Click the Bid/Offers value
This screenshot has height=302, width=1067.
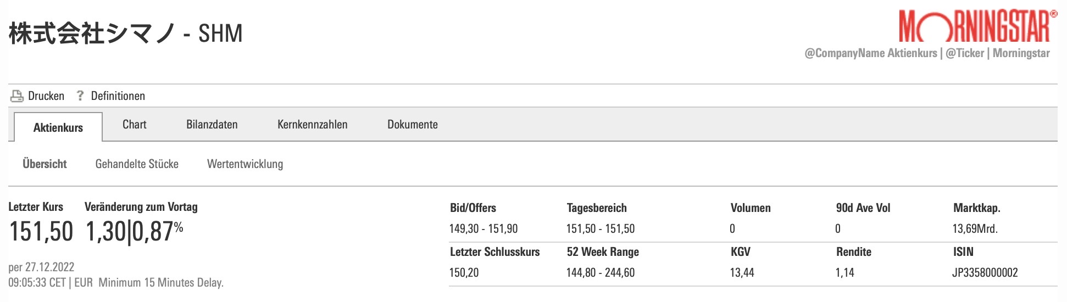tap(484, 229)
